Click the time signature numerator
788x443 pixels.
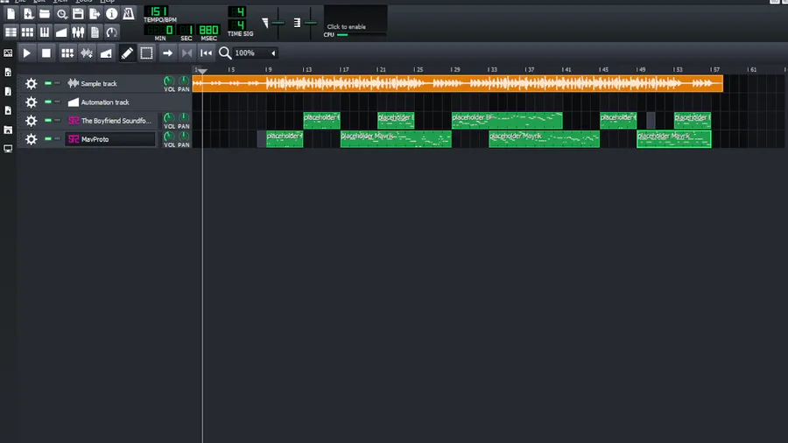(236, 11)
